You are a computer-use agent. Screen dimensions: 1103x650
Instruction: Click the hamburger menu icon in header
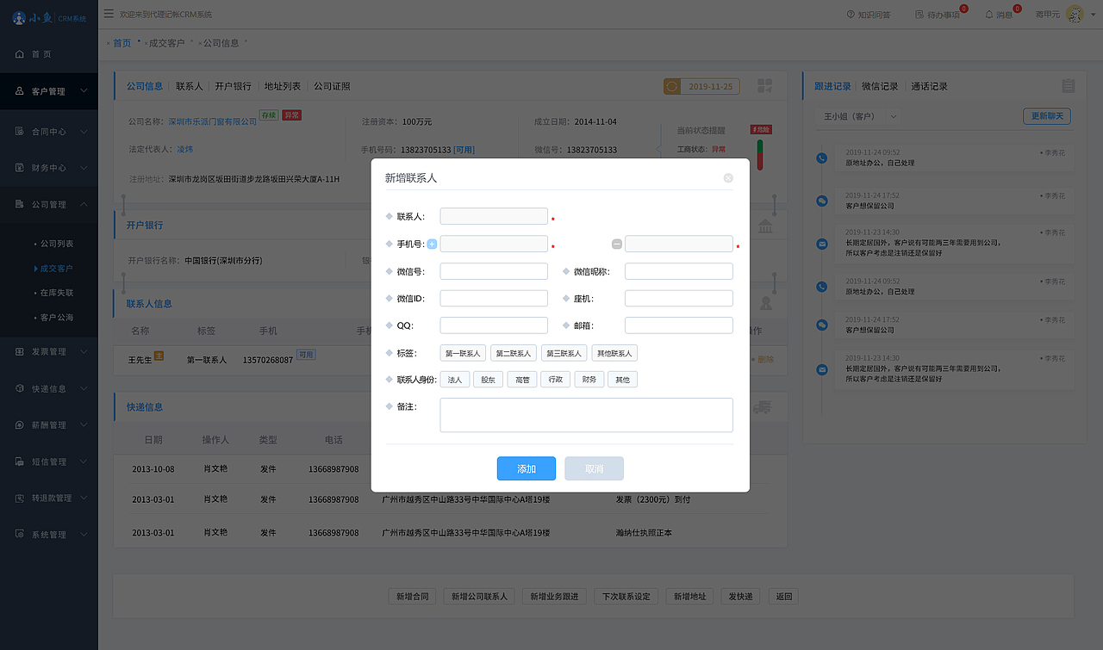[x=109, y=14]
